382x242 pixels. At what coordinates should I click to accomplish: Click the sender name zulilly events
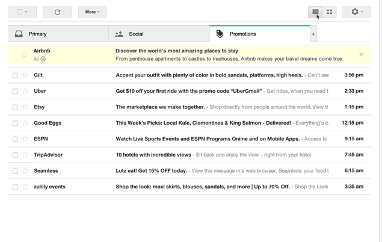click(x=50, y=187)
